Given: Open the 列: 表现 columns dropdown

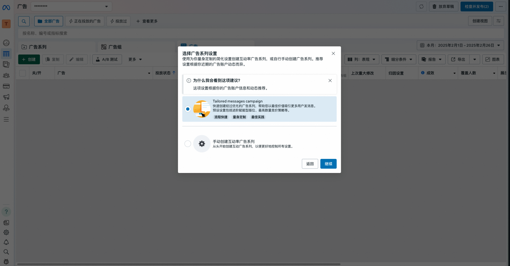Looking at the screenshot, I should (x=361, y=59).
